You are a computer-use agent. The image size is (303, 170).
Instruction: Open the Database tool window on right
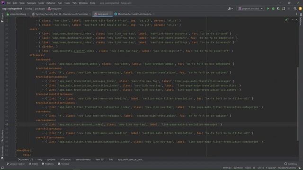pyautogui.click(x=301, y=19)
